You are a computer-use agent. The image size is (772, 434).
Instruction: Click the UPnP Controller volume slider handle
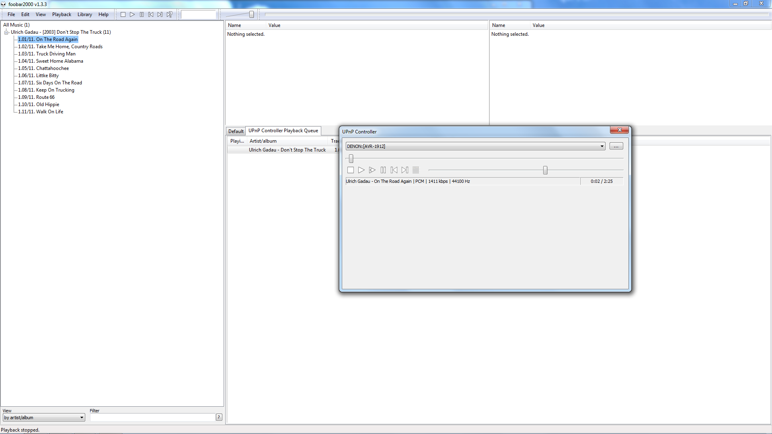(545, 170)
